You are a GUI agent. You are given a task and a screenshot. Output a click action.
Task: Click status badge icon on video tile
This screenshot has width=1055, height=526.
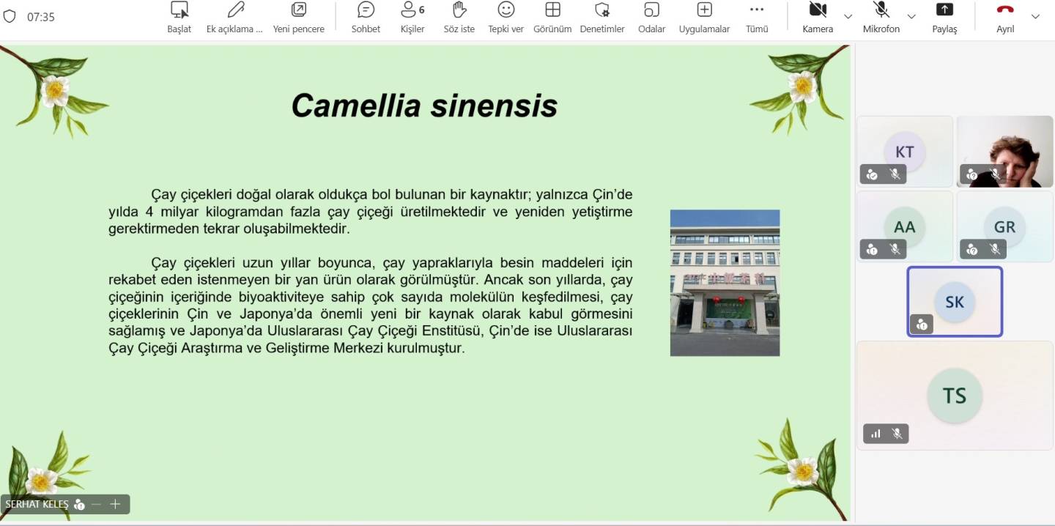coord(972,174)
